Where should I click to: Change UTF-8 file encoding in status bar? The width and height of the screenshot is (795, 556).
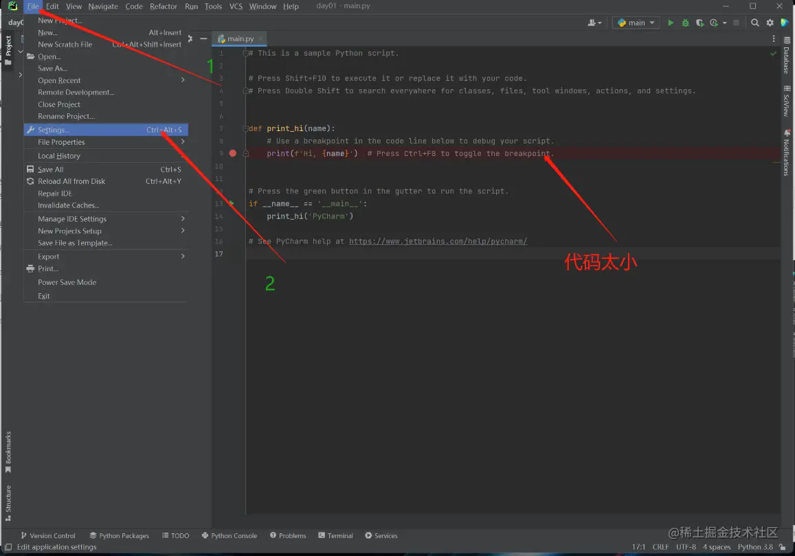pos(686,547)
